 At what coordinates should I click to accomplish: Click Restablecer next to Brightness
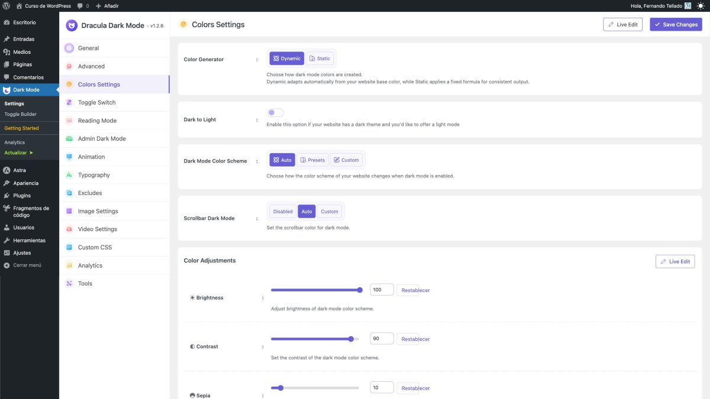click(415, 290)
